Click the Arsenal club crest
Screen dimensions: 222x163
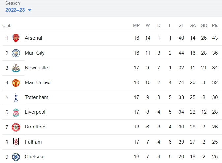16,38
